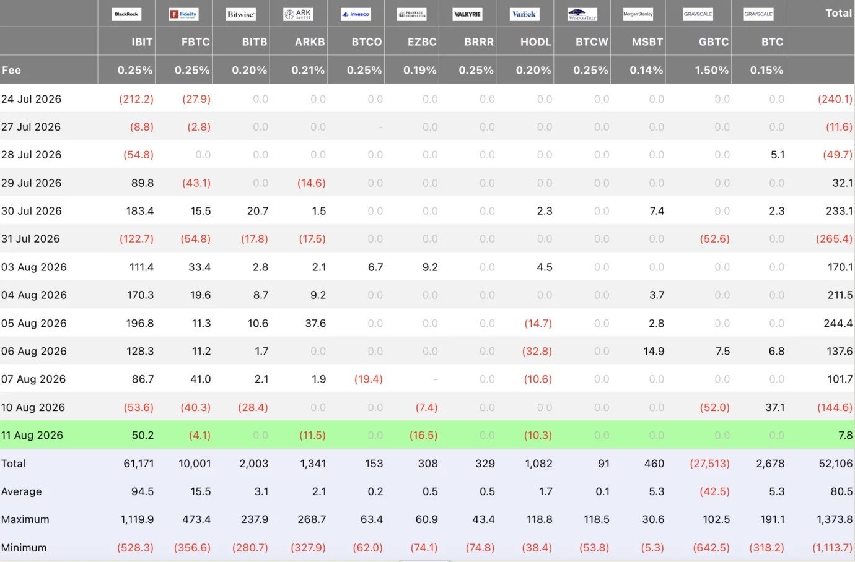Click the FBTC column header
The height and width of the screenshot is (562, 855).
(195, 42)
